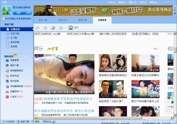Open the [靓TV]撩人泳衣轻松驾驭 link
This screenshot has height=124, width=177.
click(113, 34)
